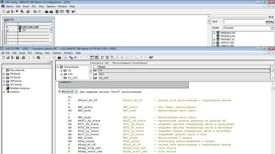Close the elements overview panel
This screenshot has height=154, width=275.
(51, 62)
